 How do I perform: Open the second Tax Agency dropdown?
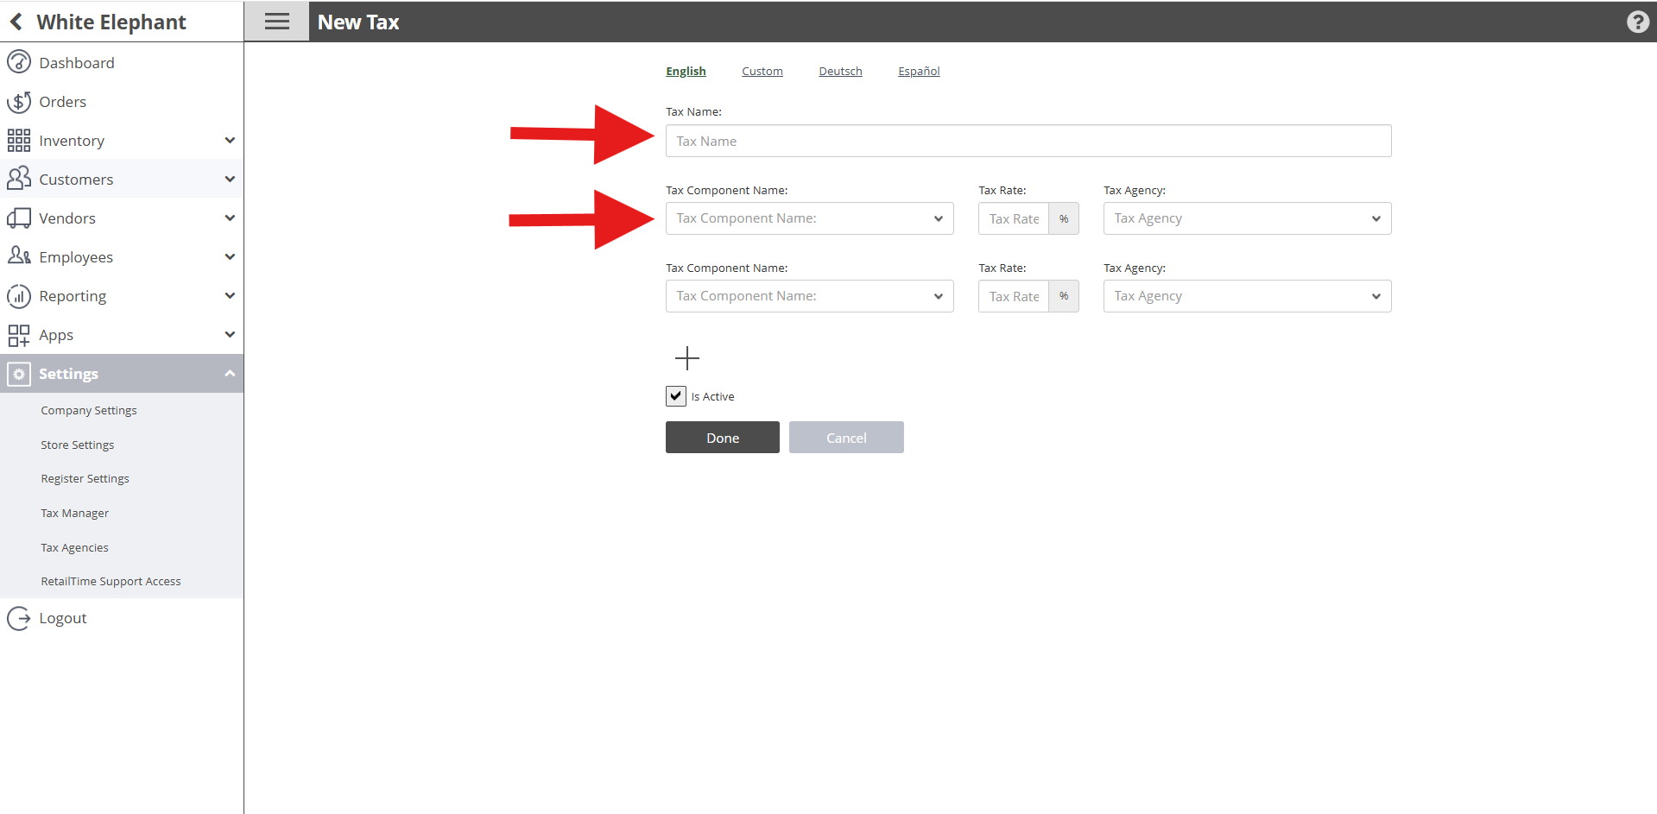pos(1247,296)
